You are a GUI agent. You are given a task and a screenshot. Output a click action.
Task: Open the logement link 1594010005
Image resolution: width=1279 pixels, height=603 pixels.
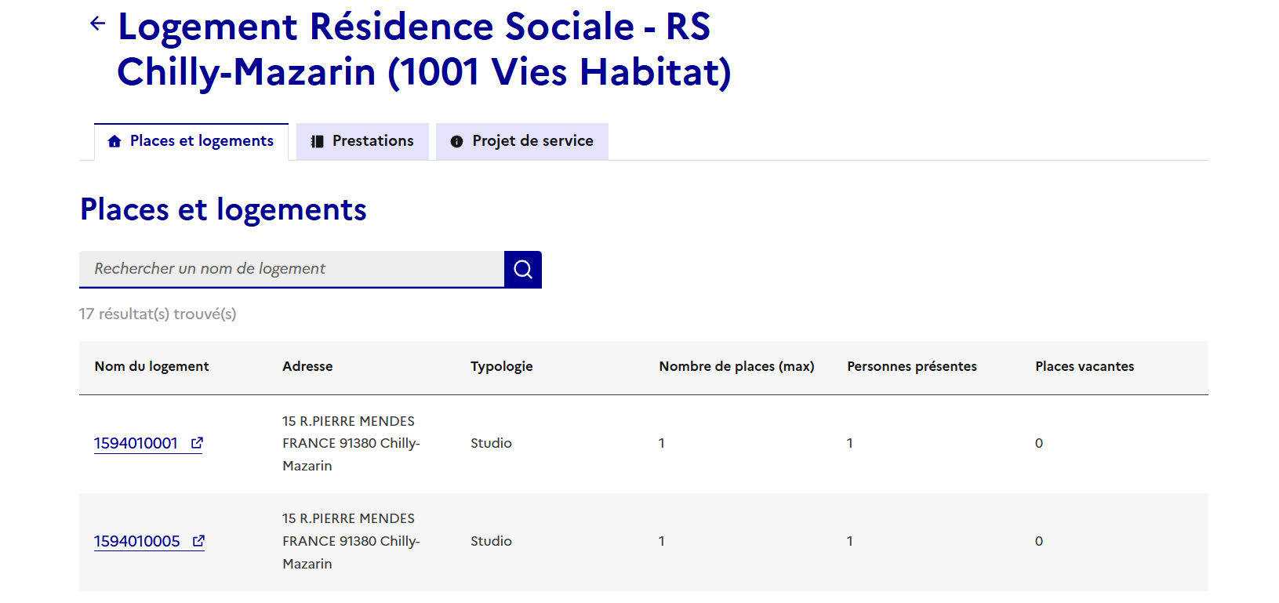[x=137, y=542]
